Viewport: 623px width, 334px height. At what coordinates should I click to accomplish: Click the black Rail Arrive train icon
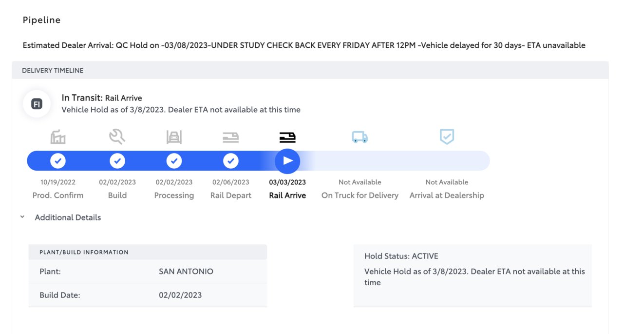coord(287,138)
